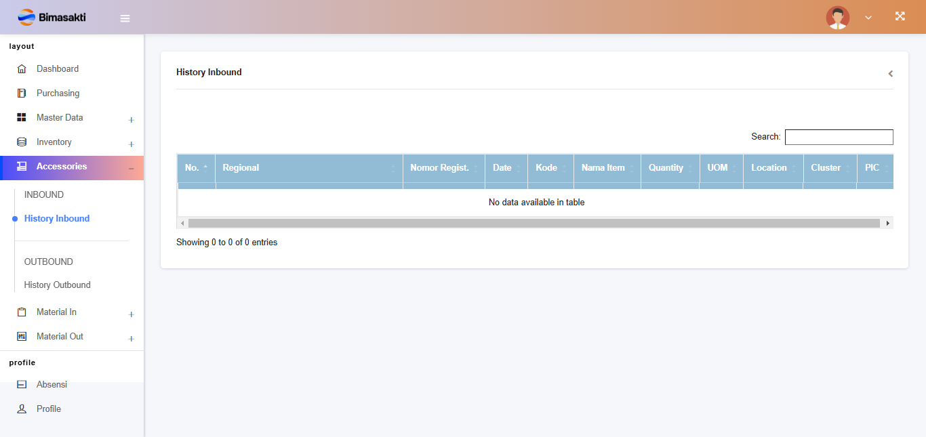
Task: Click the Purchasing sidebar icon
Action: tap(22, 93)
